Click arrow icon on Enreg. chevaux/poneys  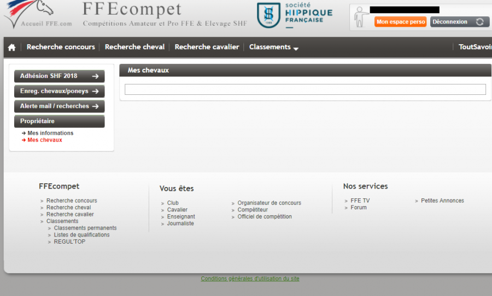point(95,92)
